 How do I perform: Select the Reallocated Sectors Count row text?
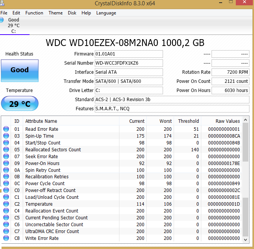point(53,149)
